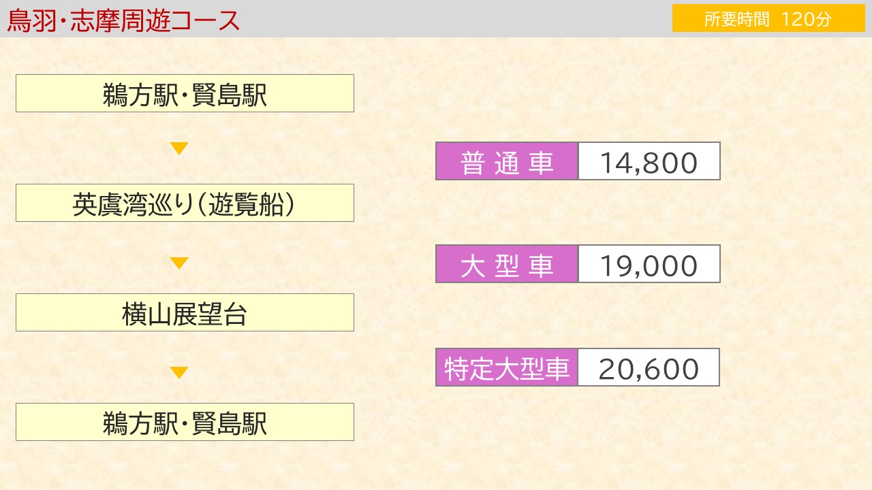
Task: Select the 英虞湾巡り(遊覧船) stop box
Action: click(185, 203)
